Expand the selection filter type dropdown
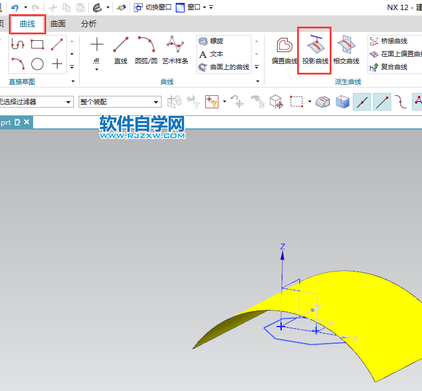 69,102
